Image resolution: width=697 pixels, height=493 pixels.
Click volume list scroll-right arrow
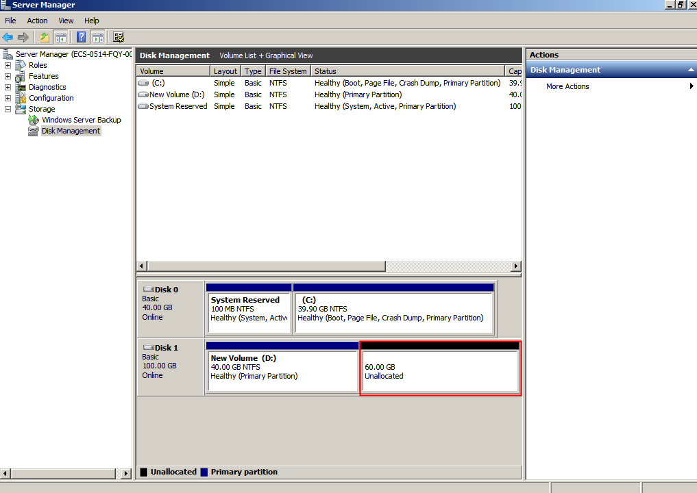pyautogui.click(x=515, y=266)
